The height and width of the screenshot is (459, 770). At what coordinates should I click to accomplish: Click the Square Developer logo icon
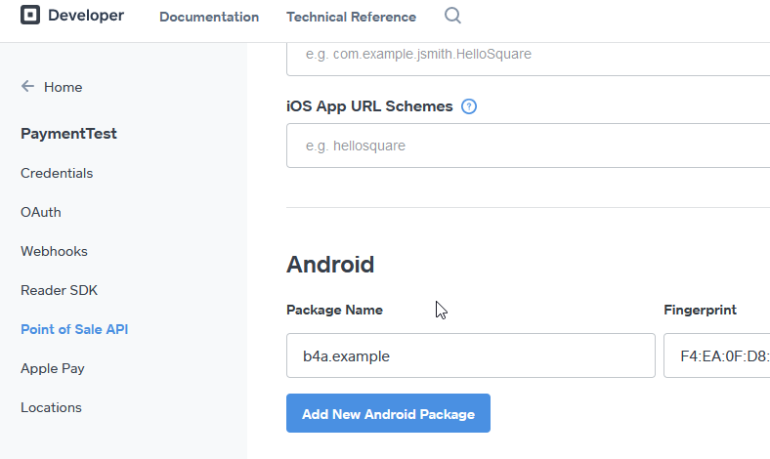click(30, 16)
